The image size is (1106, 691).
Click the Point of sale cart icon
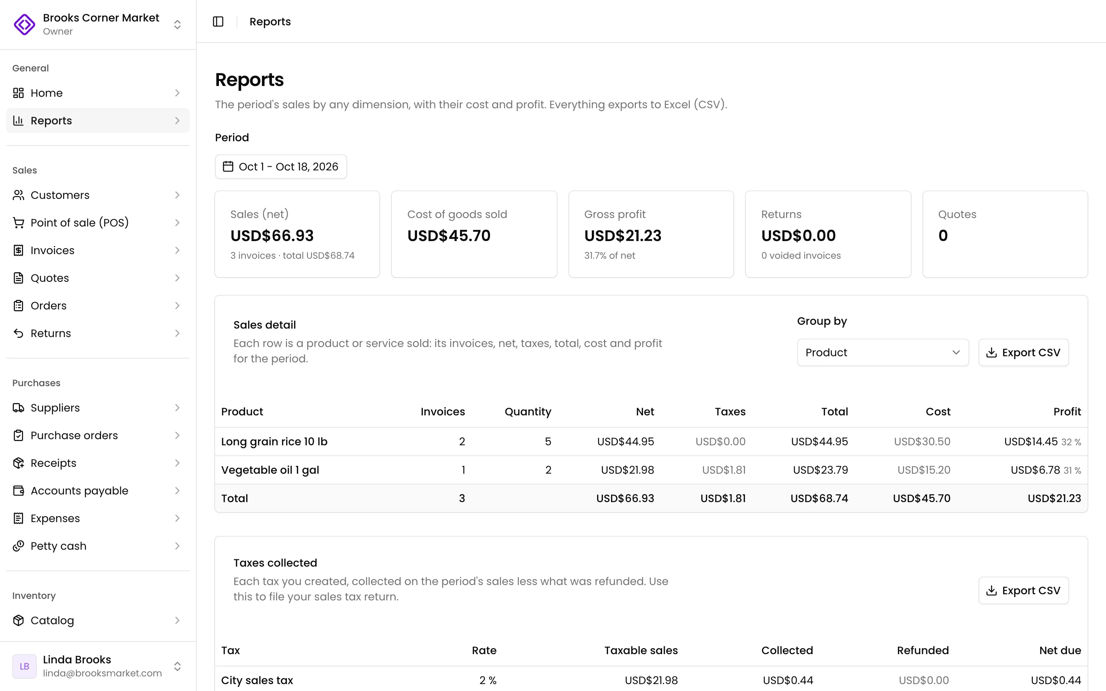pos(18,223)
